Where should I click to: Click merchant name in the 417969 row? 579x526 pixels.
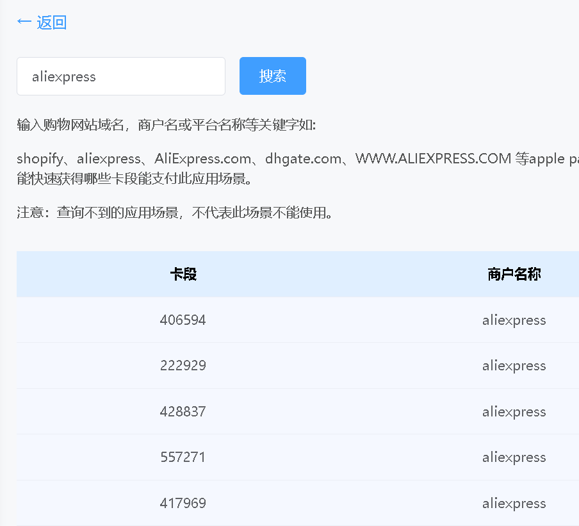click(514, 503)
